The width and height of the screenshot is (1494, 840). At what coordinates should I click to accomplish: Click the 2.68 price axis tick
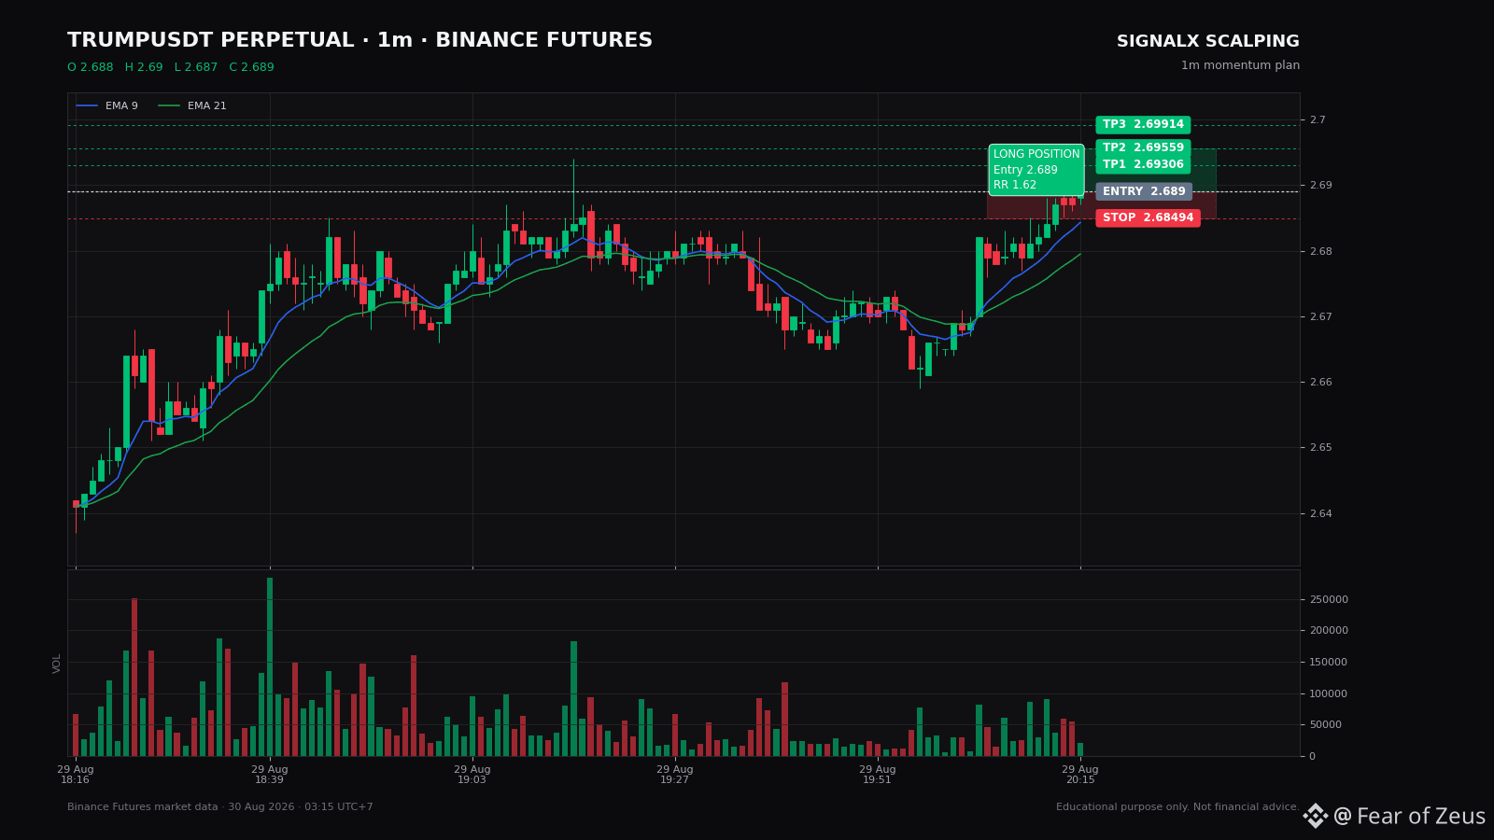1320,252
